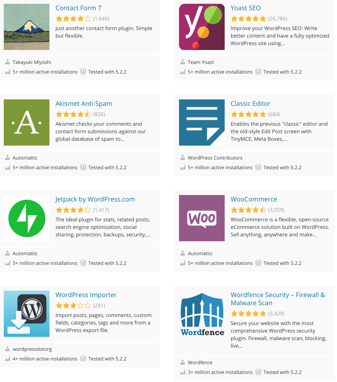Click the installations chart icon under WooCommerce
Viewport: 337px width, 382px height.
182,263
